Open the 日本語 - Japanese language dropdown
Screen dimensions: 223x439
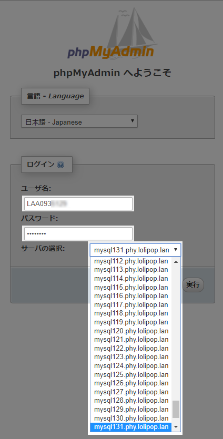click(79, 121)
